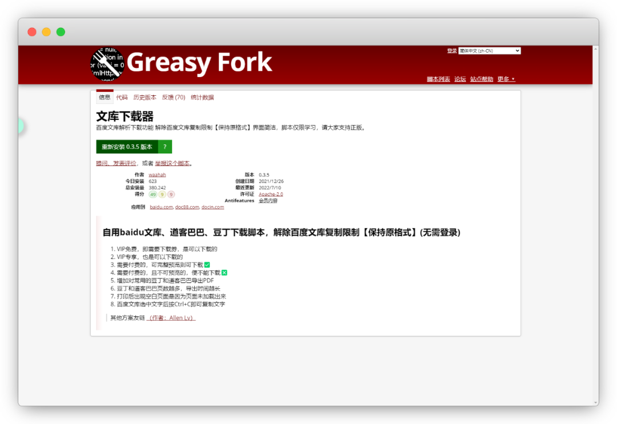Open the Apache-2.0 license link
Image resolution: width=617 pixels, height=424 pixels.
click(271, 194)
